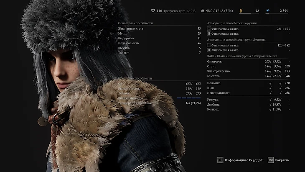Image resolution: width=305 pixels, height=172 pixels.
Task: Click the blue quartz icon beside 2 354
Action: click(x=268, y=10)
